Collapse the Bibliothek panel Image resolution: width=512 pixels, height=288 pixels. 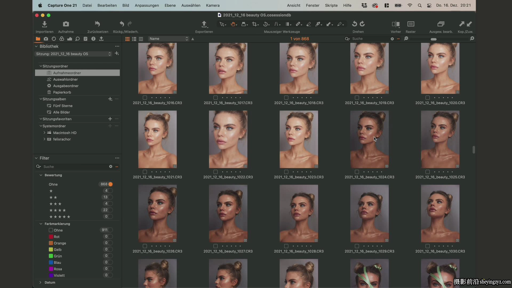[36, 46]
